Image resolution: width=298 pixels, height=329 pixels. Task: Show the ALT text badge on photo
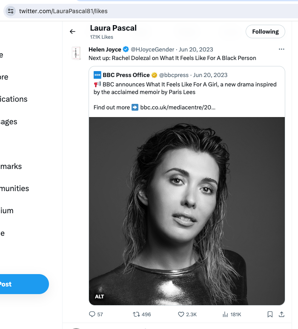[100, 297]
